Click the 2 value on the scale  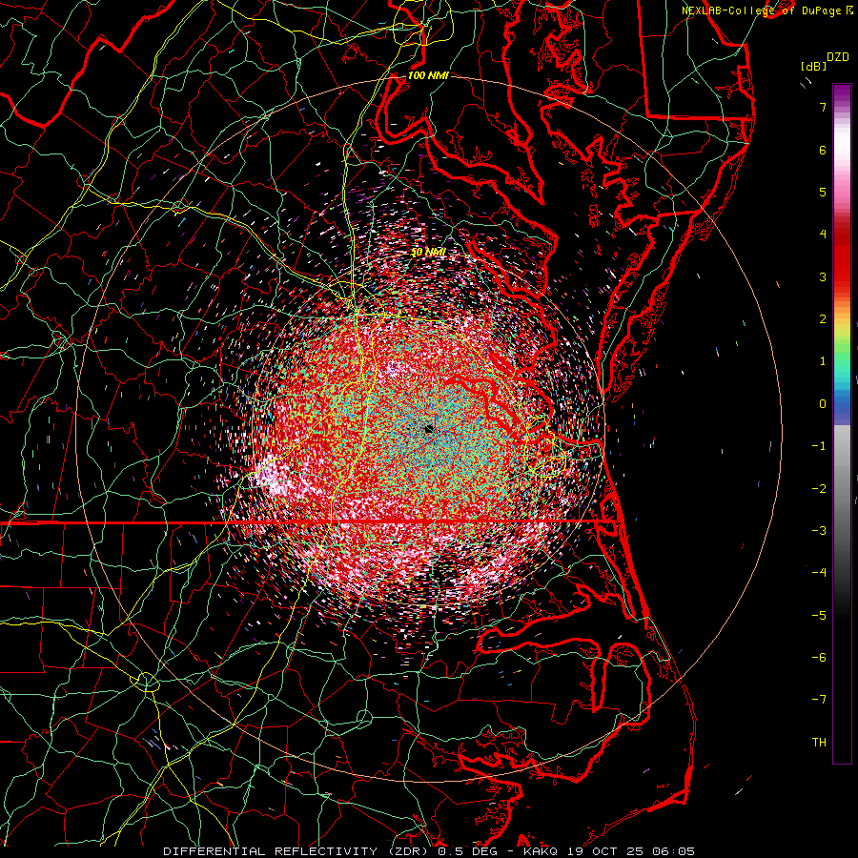(823, 319)
